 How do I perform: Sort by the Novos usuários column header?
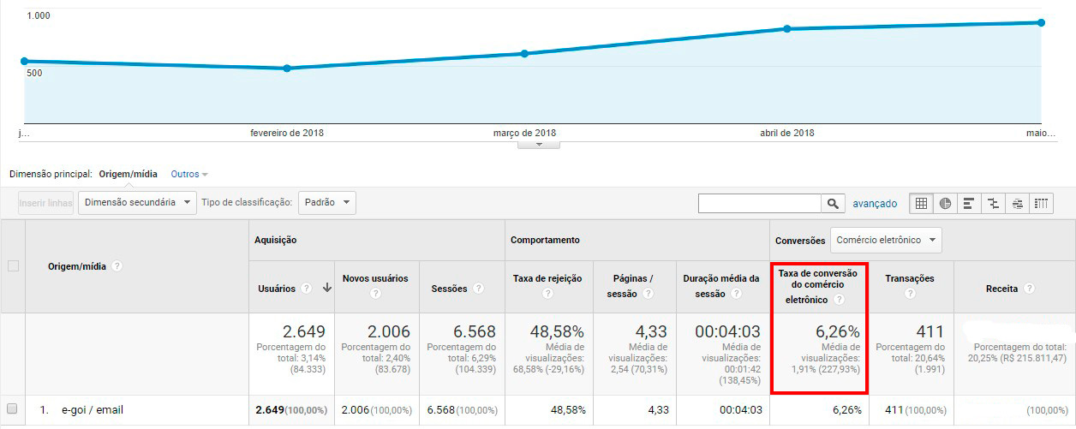point(375,278)
